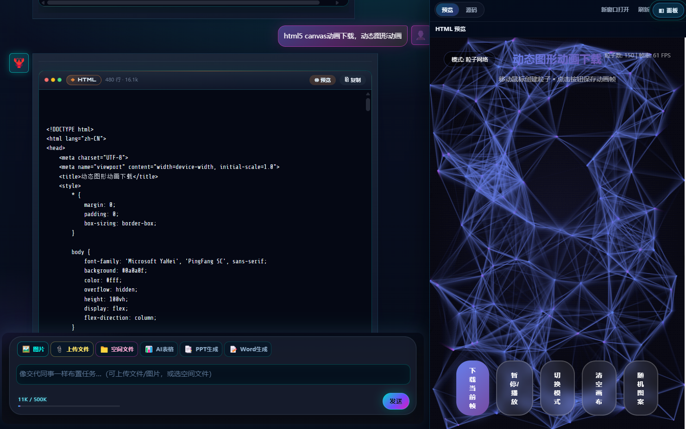This screenshot has width=686, height=429.
Task: Click the 粒子数: 150 FPS stats text
Action: pos(637,55)
